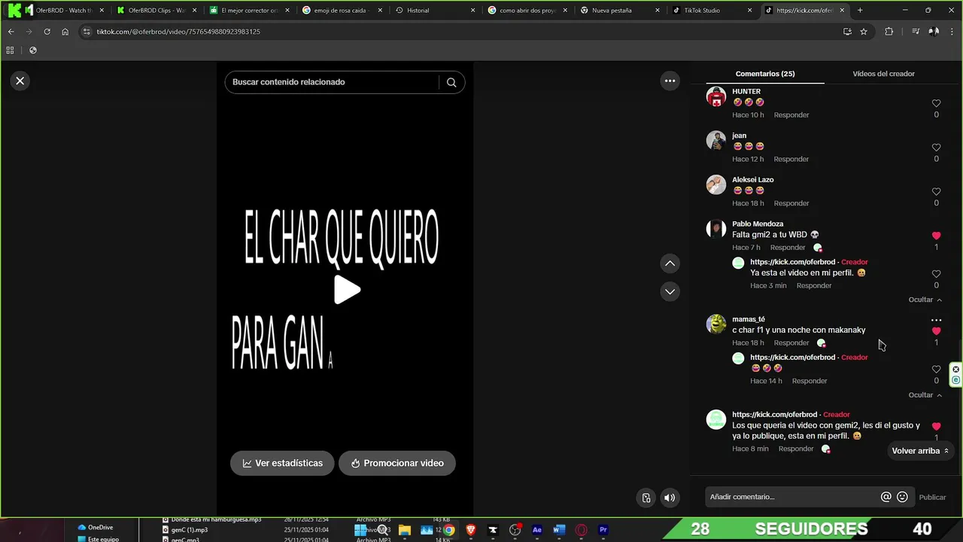Click the search magnifier icon in related content bar
Screen dimensions: 963x542
(x=451, y=82)
